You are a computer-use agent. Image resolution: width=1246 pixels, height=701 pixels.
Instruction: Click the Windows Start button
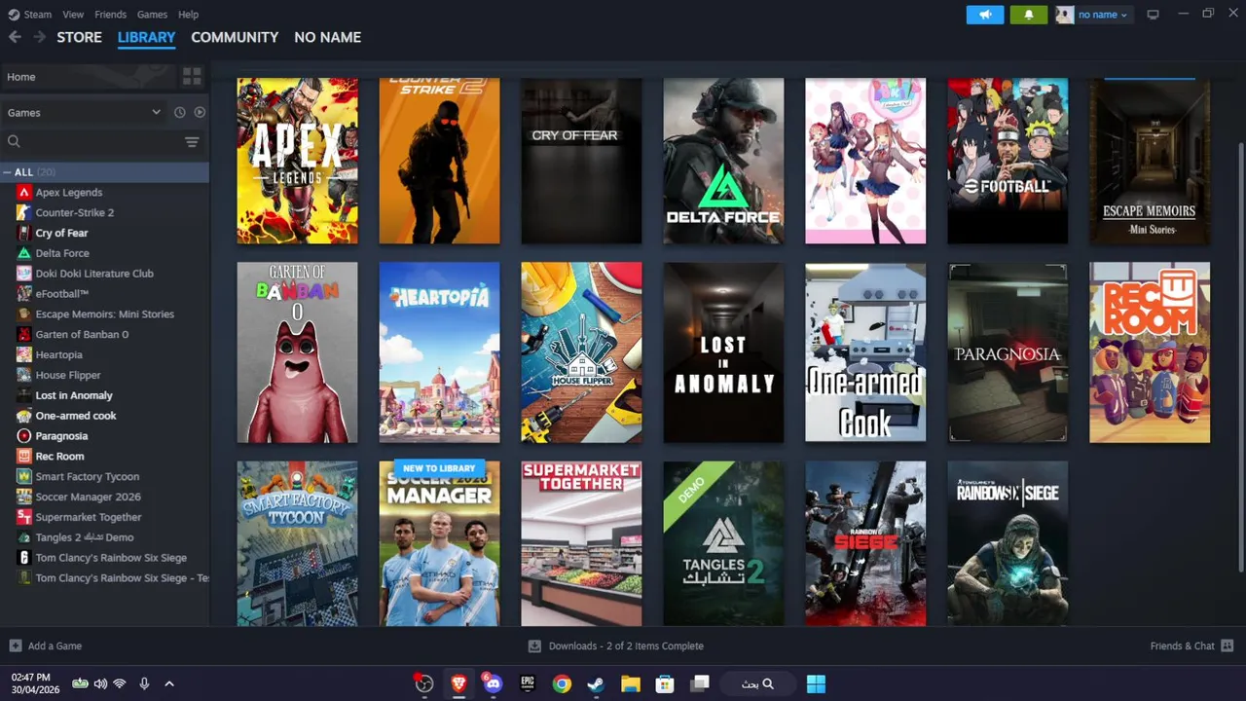pyautogui.click(x=816, y=683)
